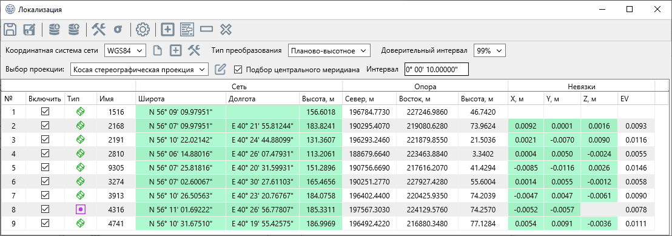
Task: Click latitude cell N 56° 10' 22.02142"
Action: click(x=180, y=140)
